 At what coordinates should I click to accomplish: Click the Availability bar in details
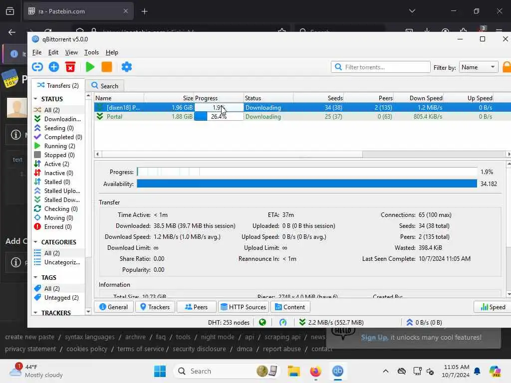point(307,184)
